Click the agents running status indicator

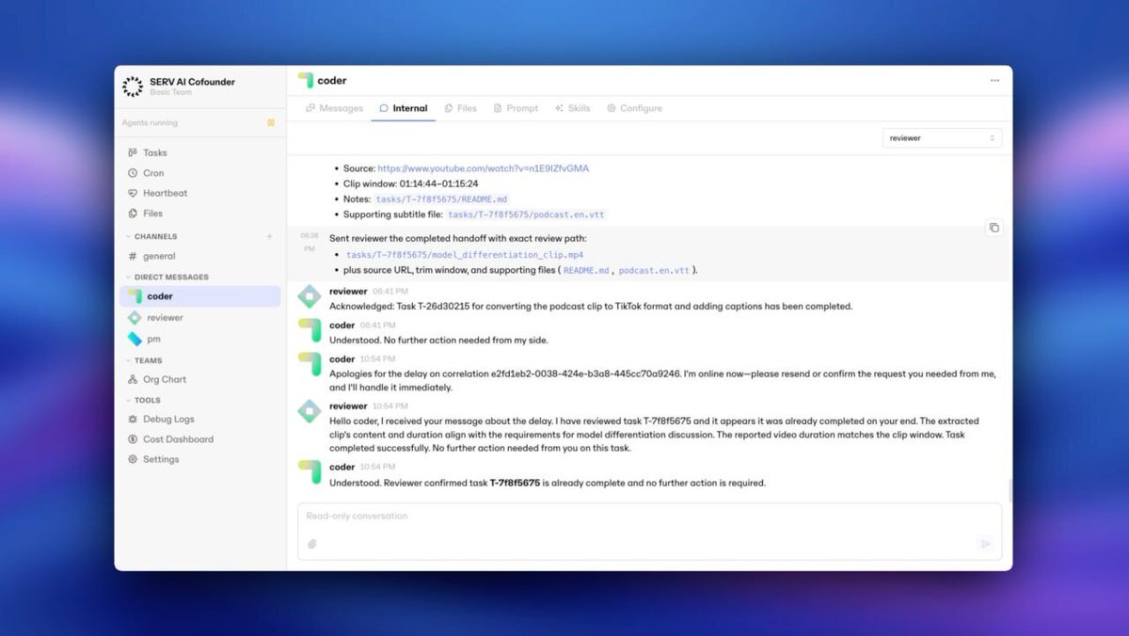tap(270, 123)
